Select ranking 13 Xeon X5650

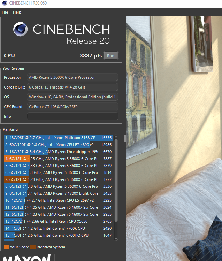[x=59, y=222]
